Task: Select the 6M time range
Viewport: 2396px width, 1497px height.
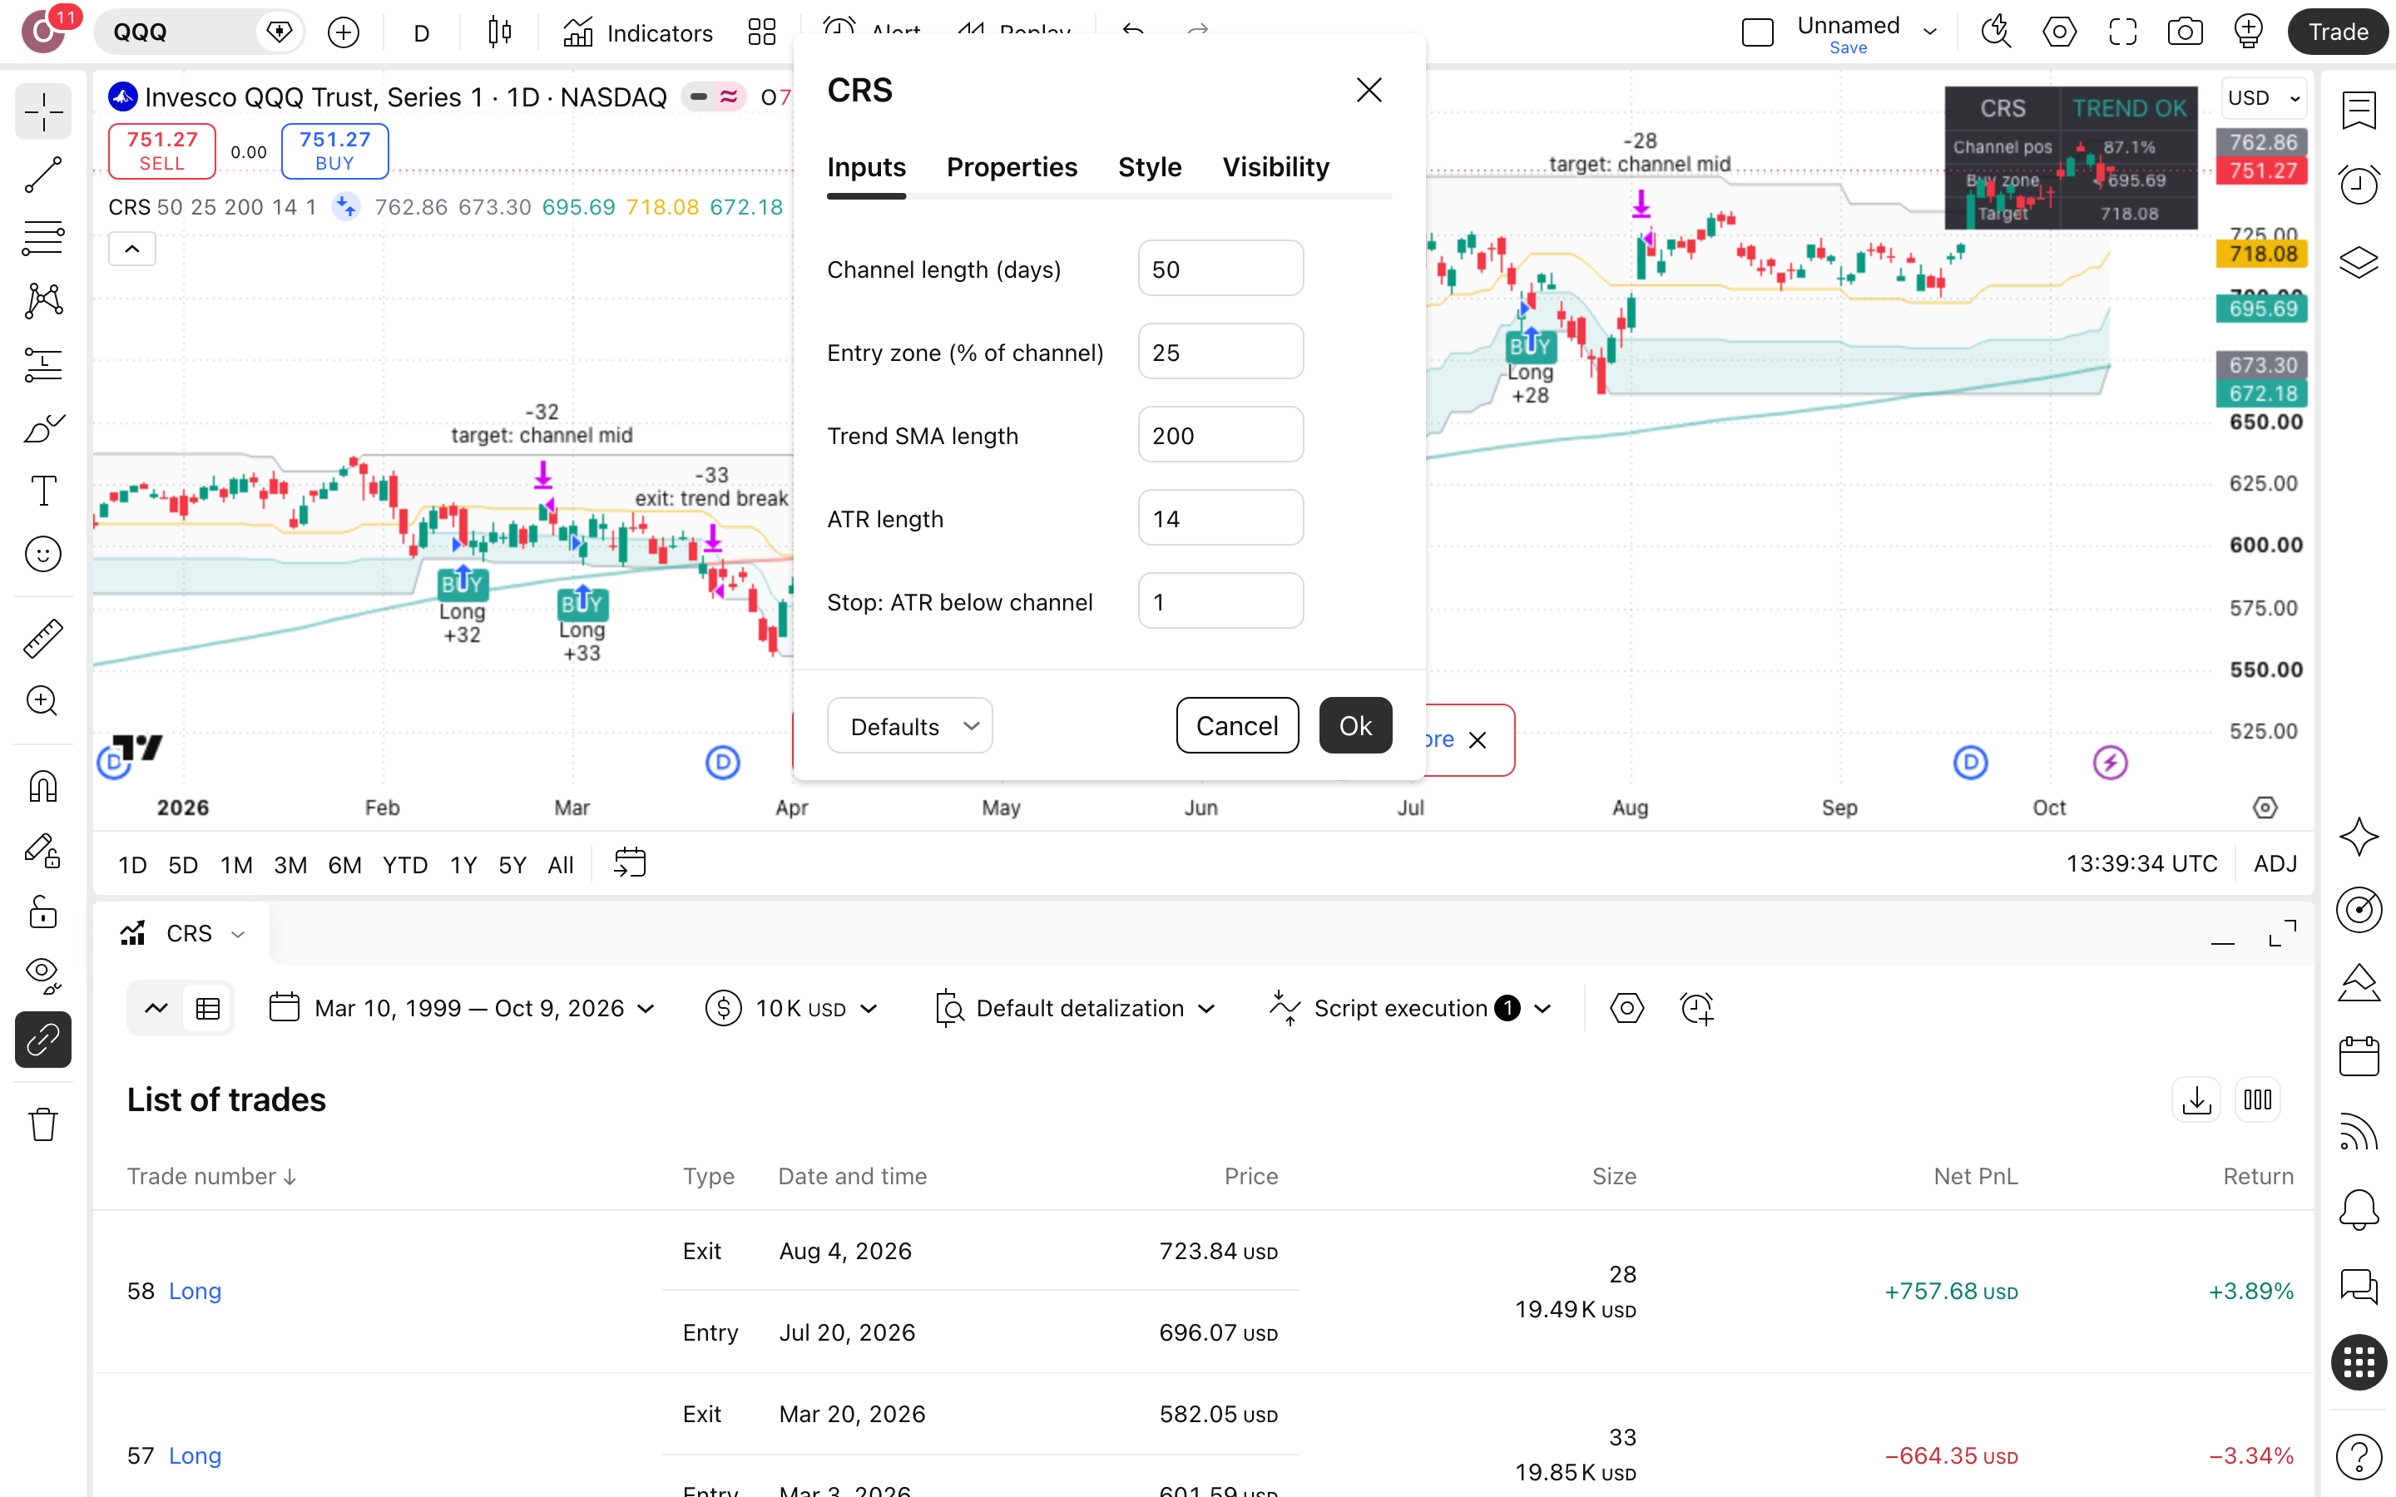Action: click(x=344, y=864)
